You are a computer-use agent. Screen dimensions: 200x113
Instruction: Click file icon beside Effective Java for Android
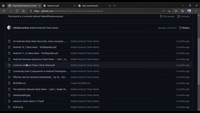(9, 77)
